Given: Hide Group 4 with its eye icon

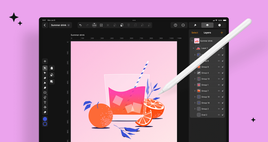Looking at the screenshot, I should (219, 73).
